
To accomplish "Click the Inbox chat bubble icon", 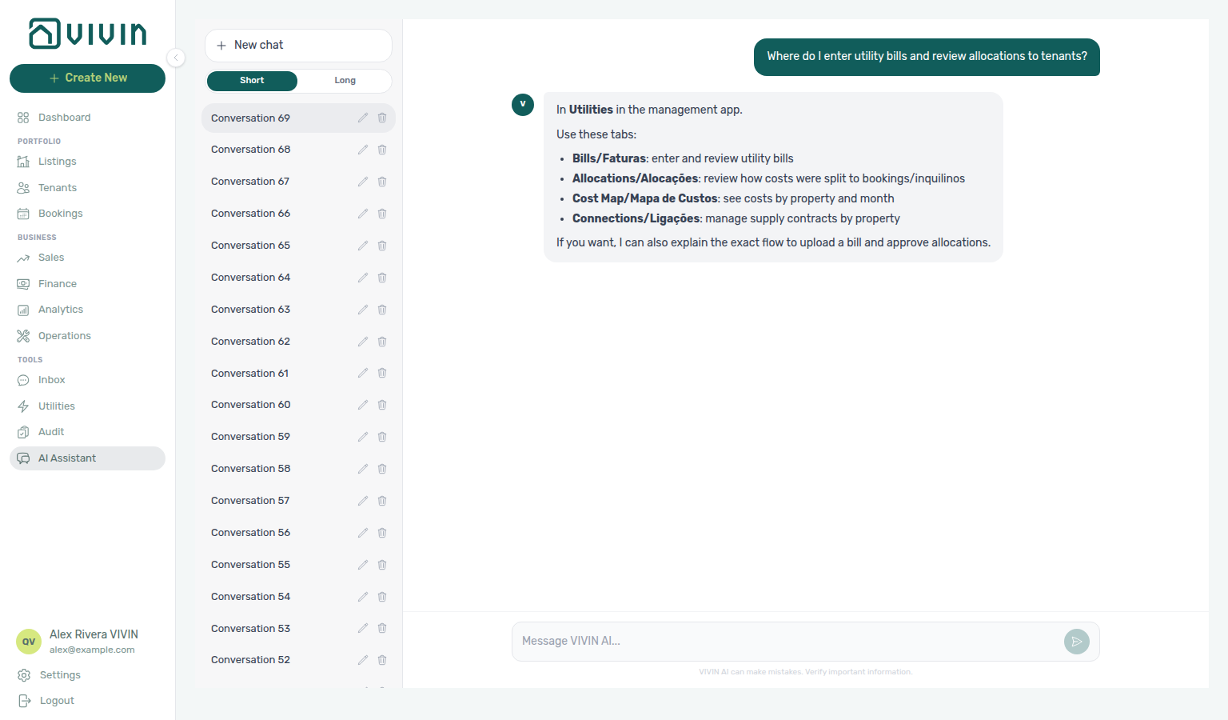I will (x=23, y=380).
